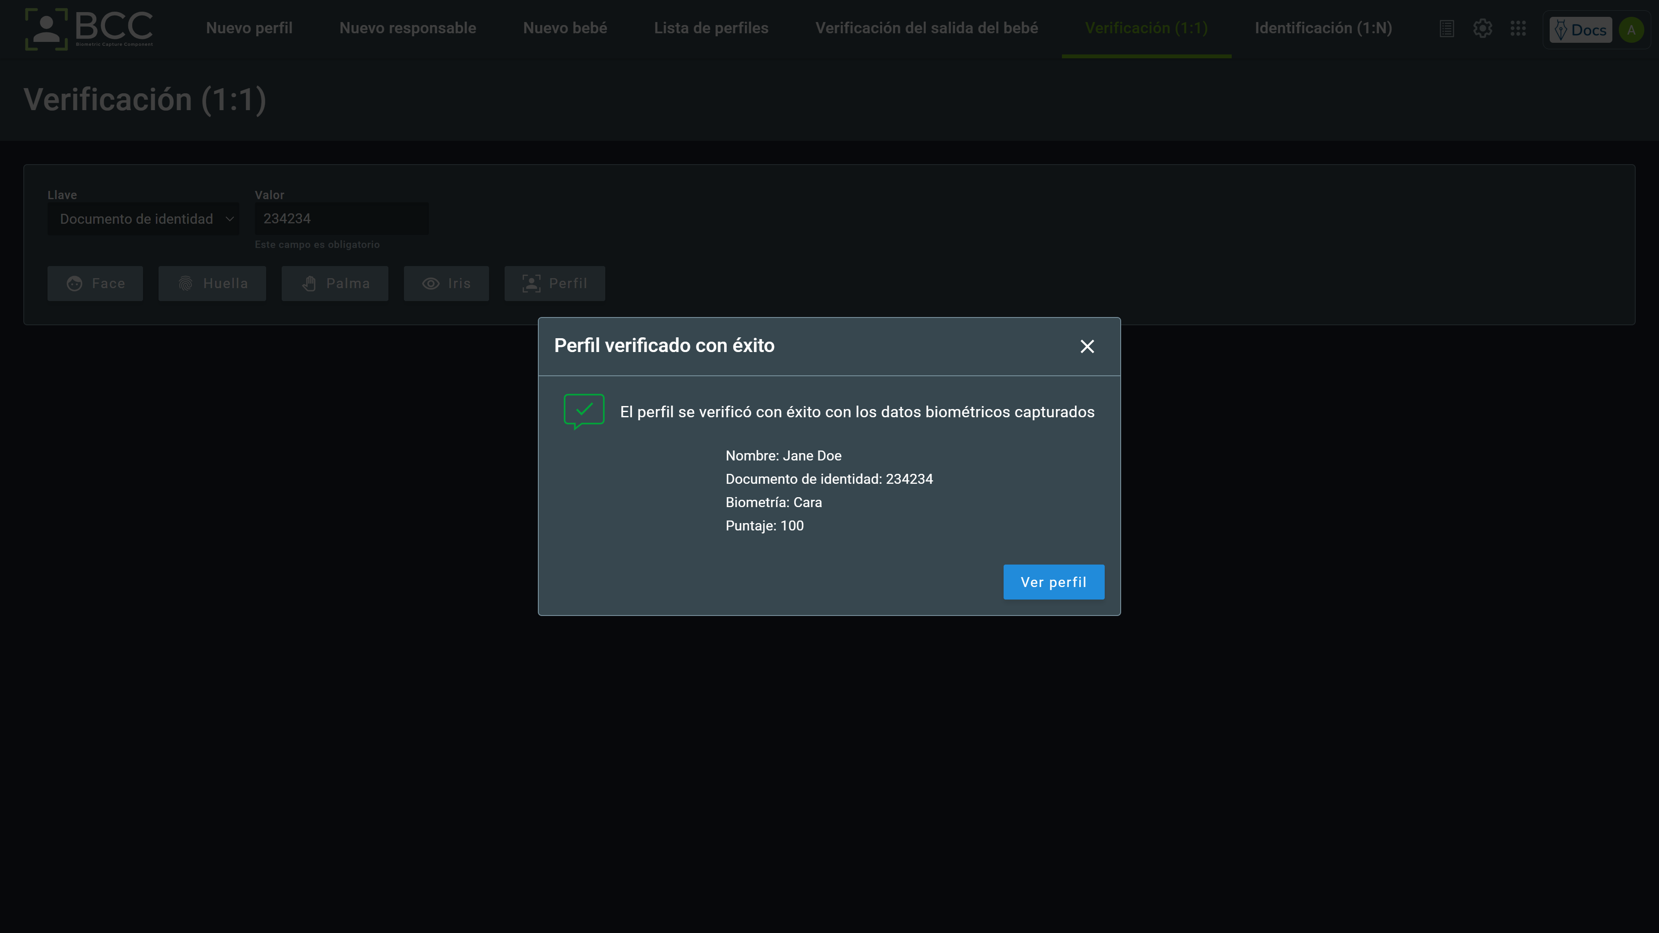The width and height of the screenshot is (1659, 933).
Task: Open the Nuevo bebé tab
Action: (x=565, y=29)
